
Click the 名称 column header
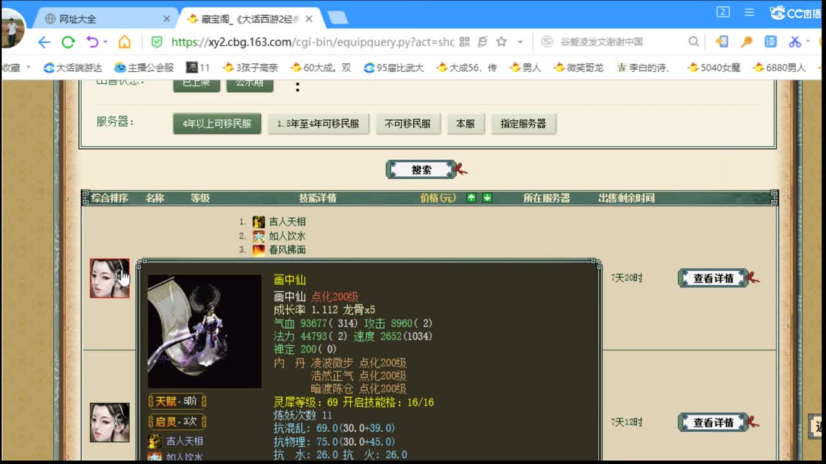coord(155,198)
